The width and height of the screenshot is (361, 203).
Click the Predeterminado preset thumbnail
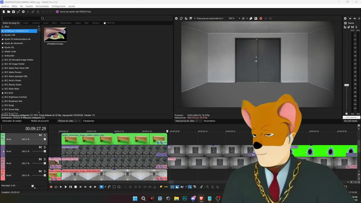pos(55,35)
